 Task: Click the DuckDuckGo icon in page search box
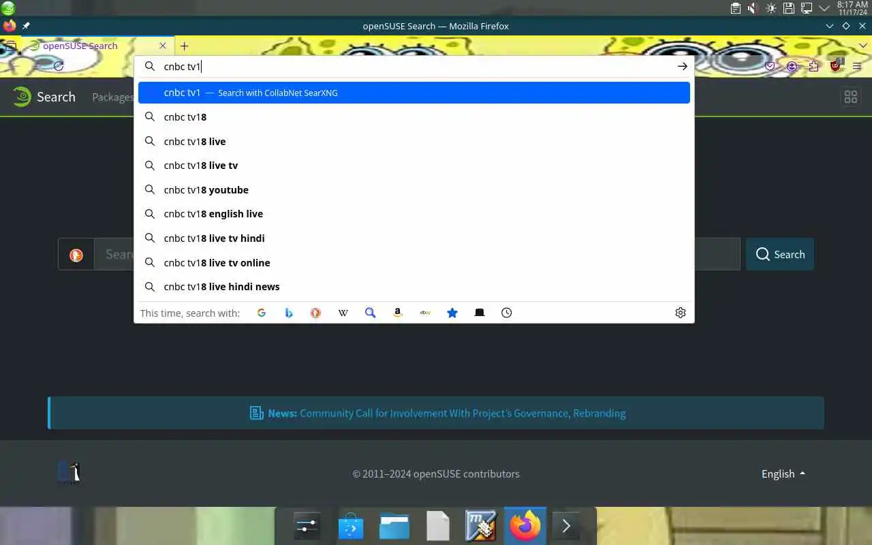76,255
